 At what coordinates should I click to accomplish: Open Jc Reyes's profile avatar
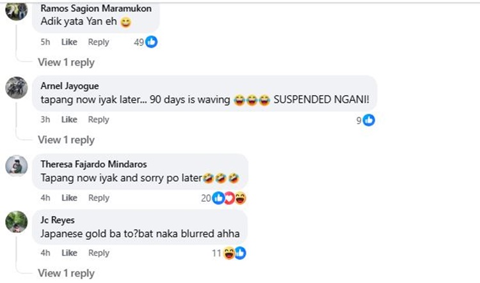pyautogui.click(x=16, y=222)
